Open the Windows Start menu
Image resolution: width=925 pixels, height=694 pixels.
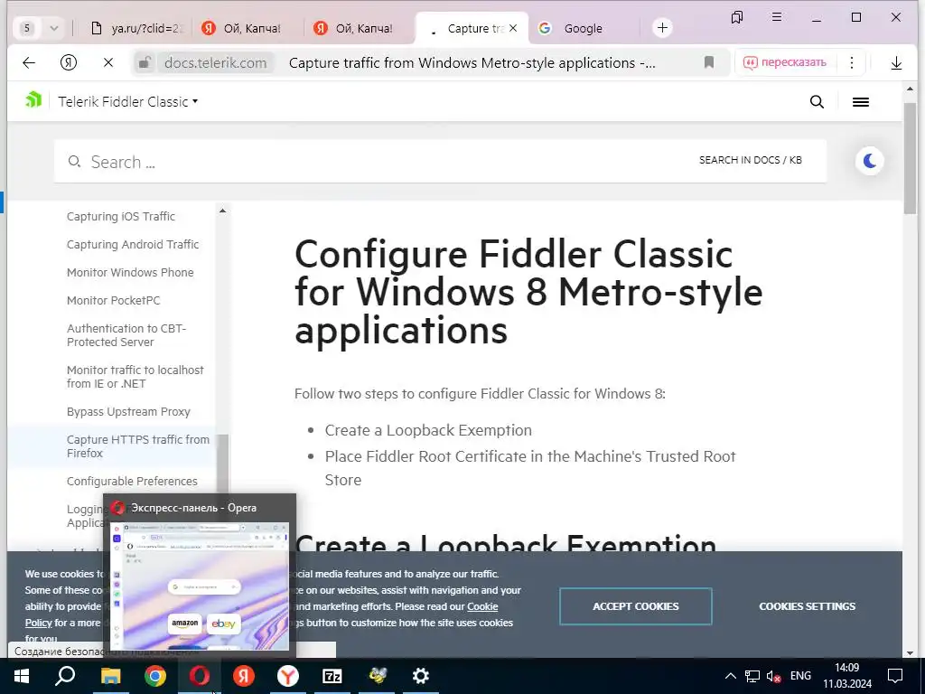22,676
